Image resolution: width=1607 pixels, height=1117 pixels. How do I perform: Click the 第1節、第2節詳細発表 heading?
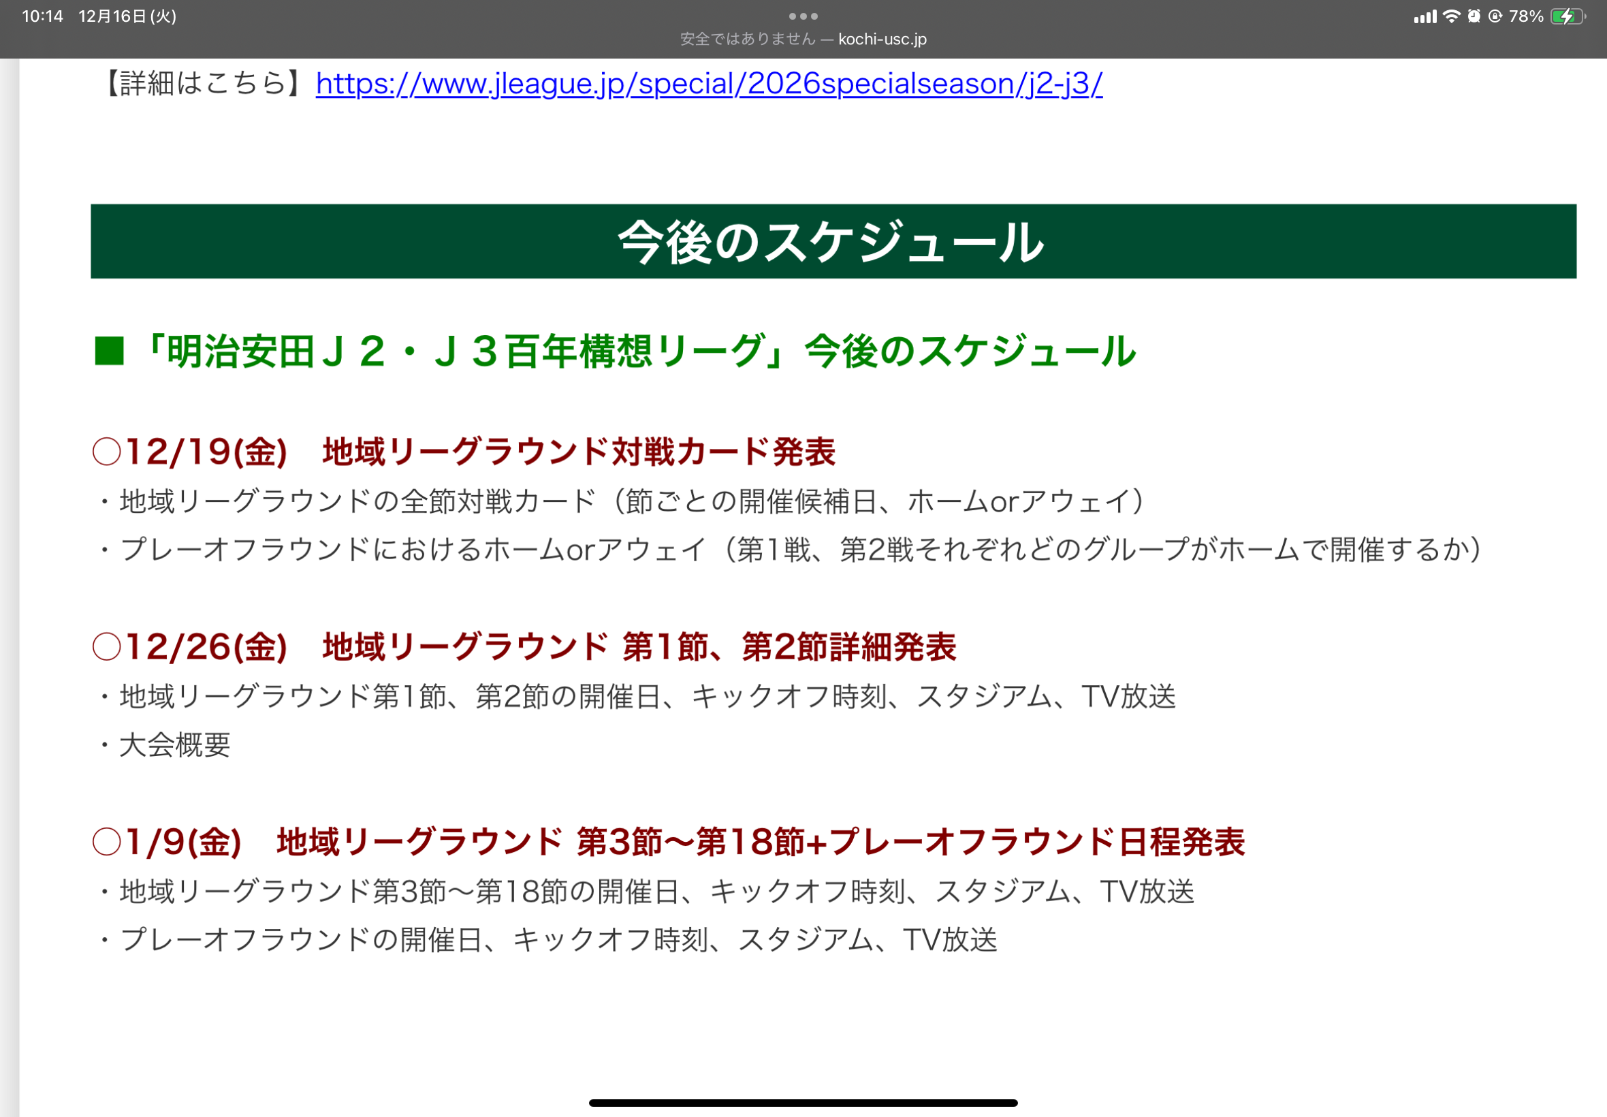[789, 646]
